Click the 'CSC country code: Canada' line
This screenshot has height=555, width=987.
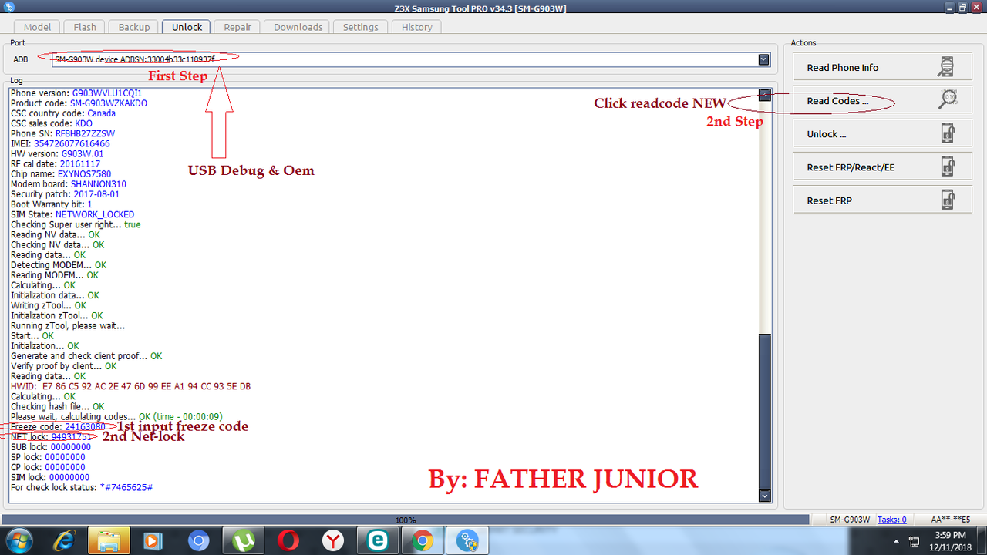63,113
